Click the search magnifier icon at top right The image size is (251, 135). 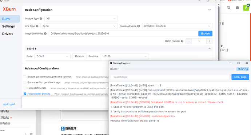click(x=229, y=8)
